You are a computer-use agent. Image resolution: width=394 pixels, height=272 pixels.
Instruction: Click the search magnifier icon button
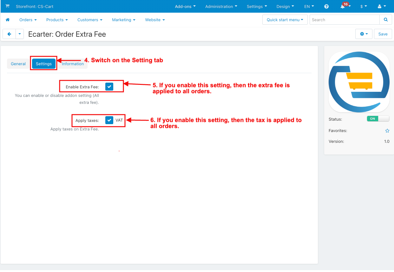click(x=386, y=20)
